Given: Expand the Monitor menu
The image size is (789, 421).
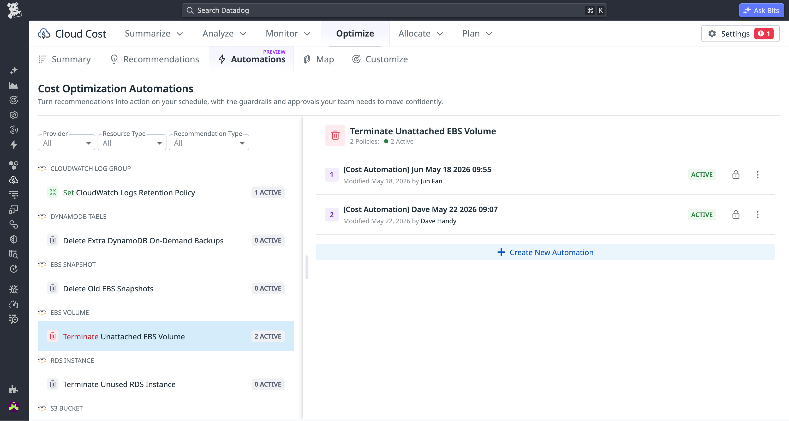Looking at the screenshot, I should click(288, 33).
